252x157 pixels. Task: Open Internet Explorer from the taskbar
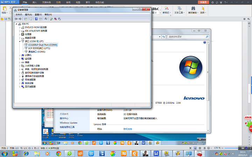coord(26,154)
